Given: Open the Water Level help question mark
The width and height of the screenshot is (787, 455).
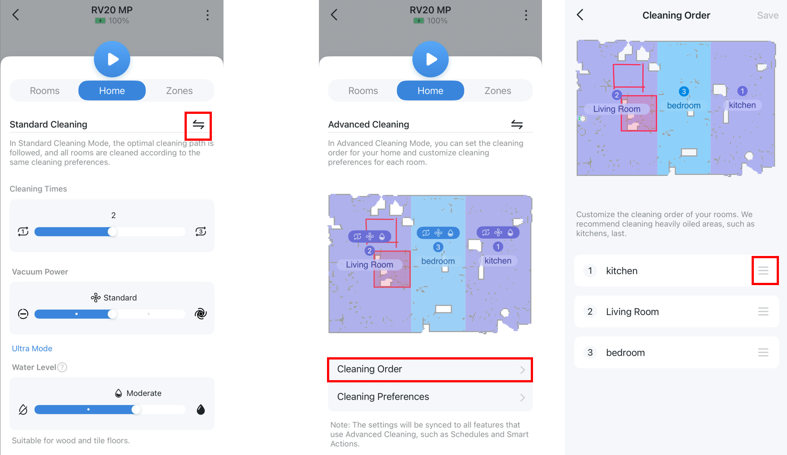Looking at the screenshot, I should coord(63,367).
